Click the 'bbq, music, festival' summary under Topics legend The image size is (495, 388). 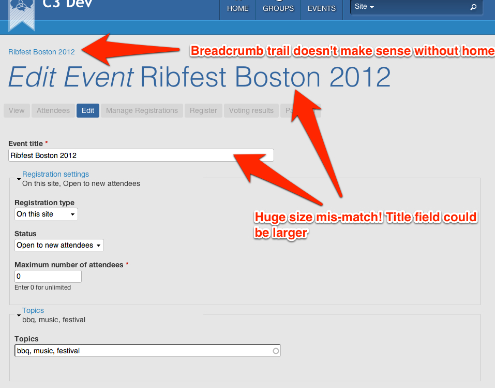click(54, 320)
